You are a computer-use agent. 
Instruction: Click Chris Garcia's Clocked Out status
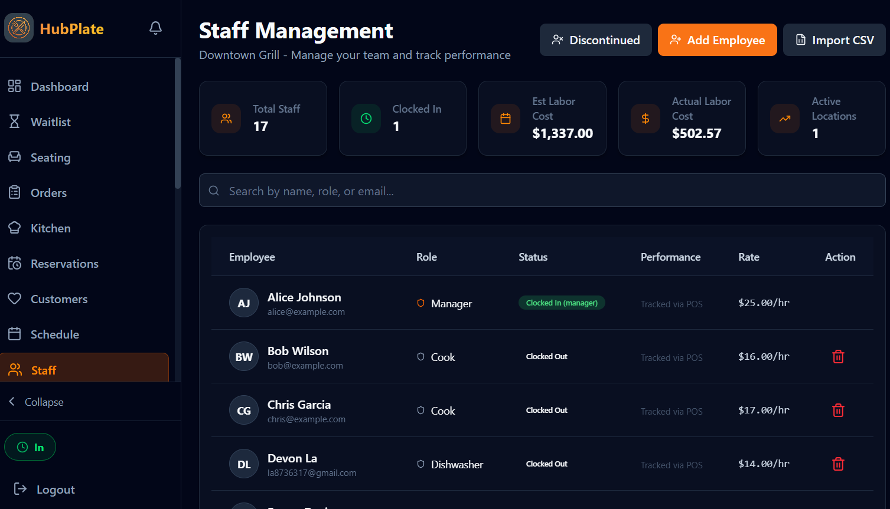(546, 410)
